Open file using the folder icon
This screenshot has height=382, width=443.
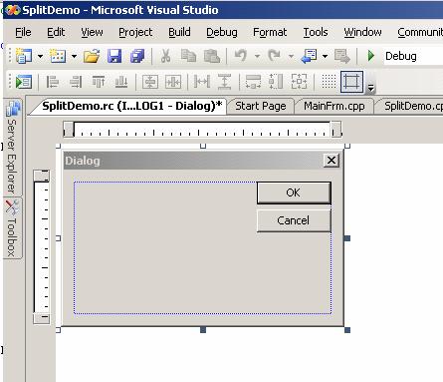coord(92,56)
